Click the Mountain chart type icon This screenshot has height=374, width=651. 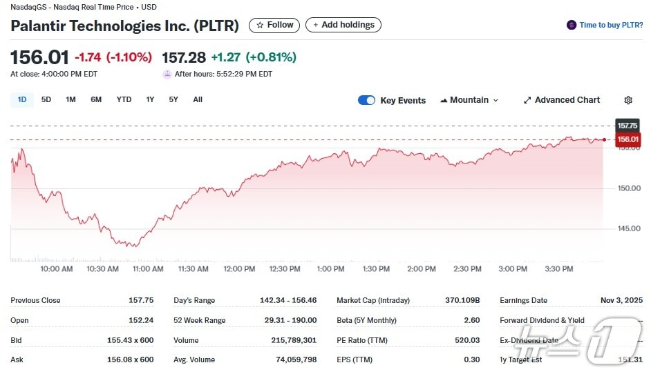[444, 100]
